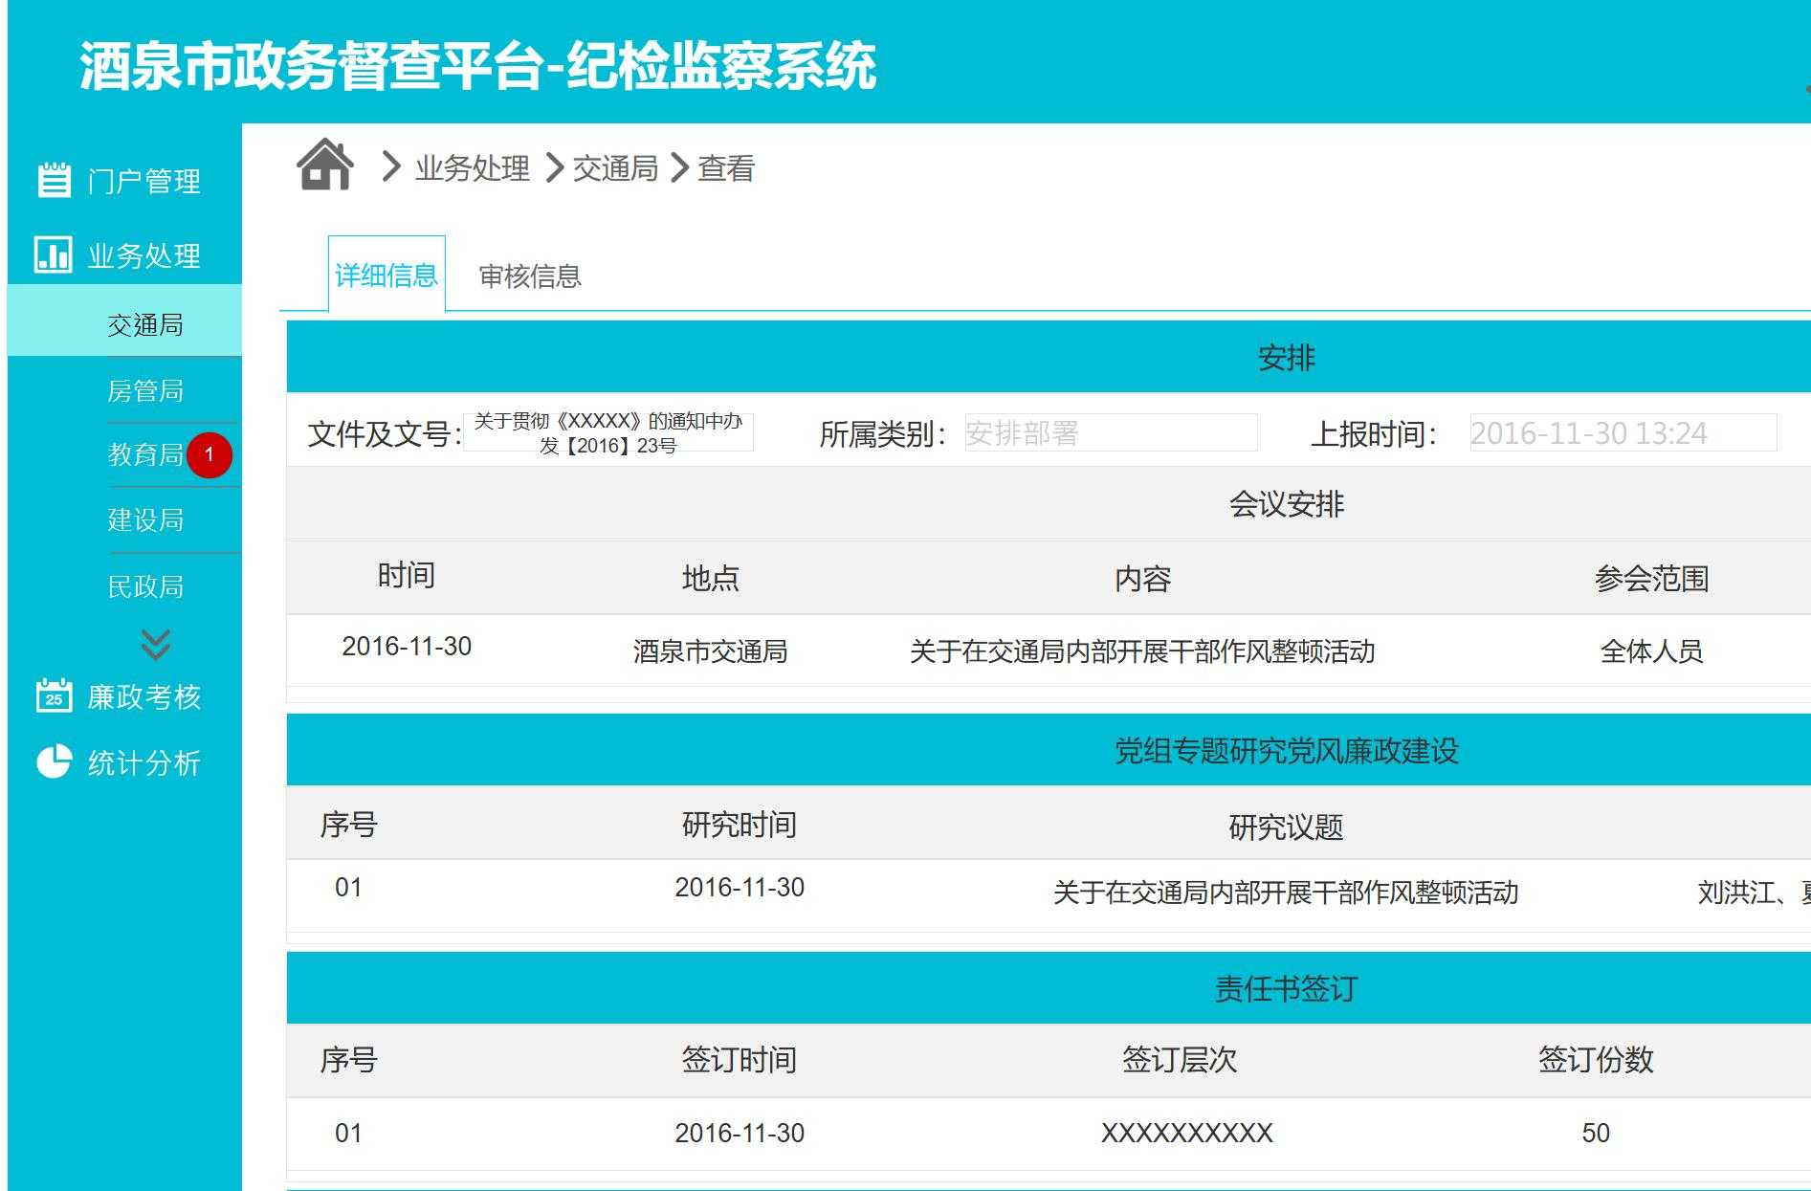Image resolution: width=1811 pixels, height=1191 pixels.
Task: Open 廉政考核 via its calendar icon
Action: tap(55, 697)
